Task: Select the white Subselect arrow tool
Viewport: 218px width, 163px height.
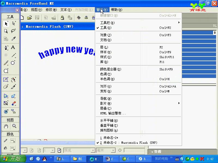Action: tap(13, 24)
